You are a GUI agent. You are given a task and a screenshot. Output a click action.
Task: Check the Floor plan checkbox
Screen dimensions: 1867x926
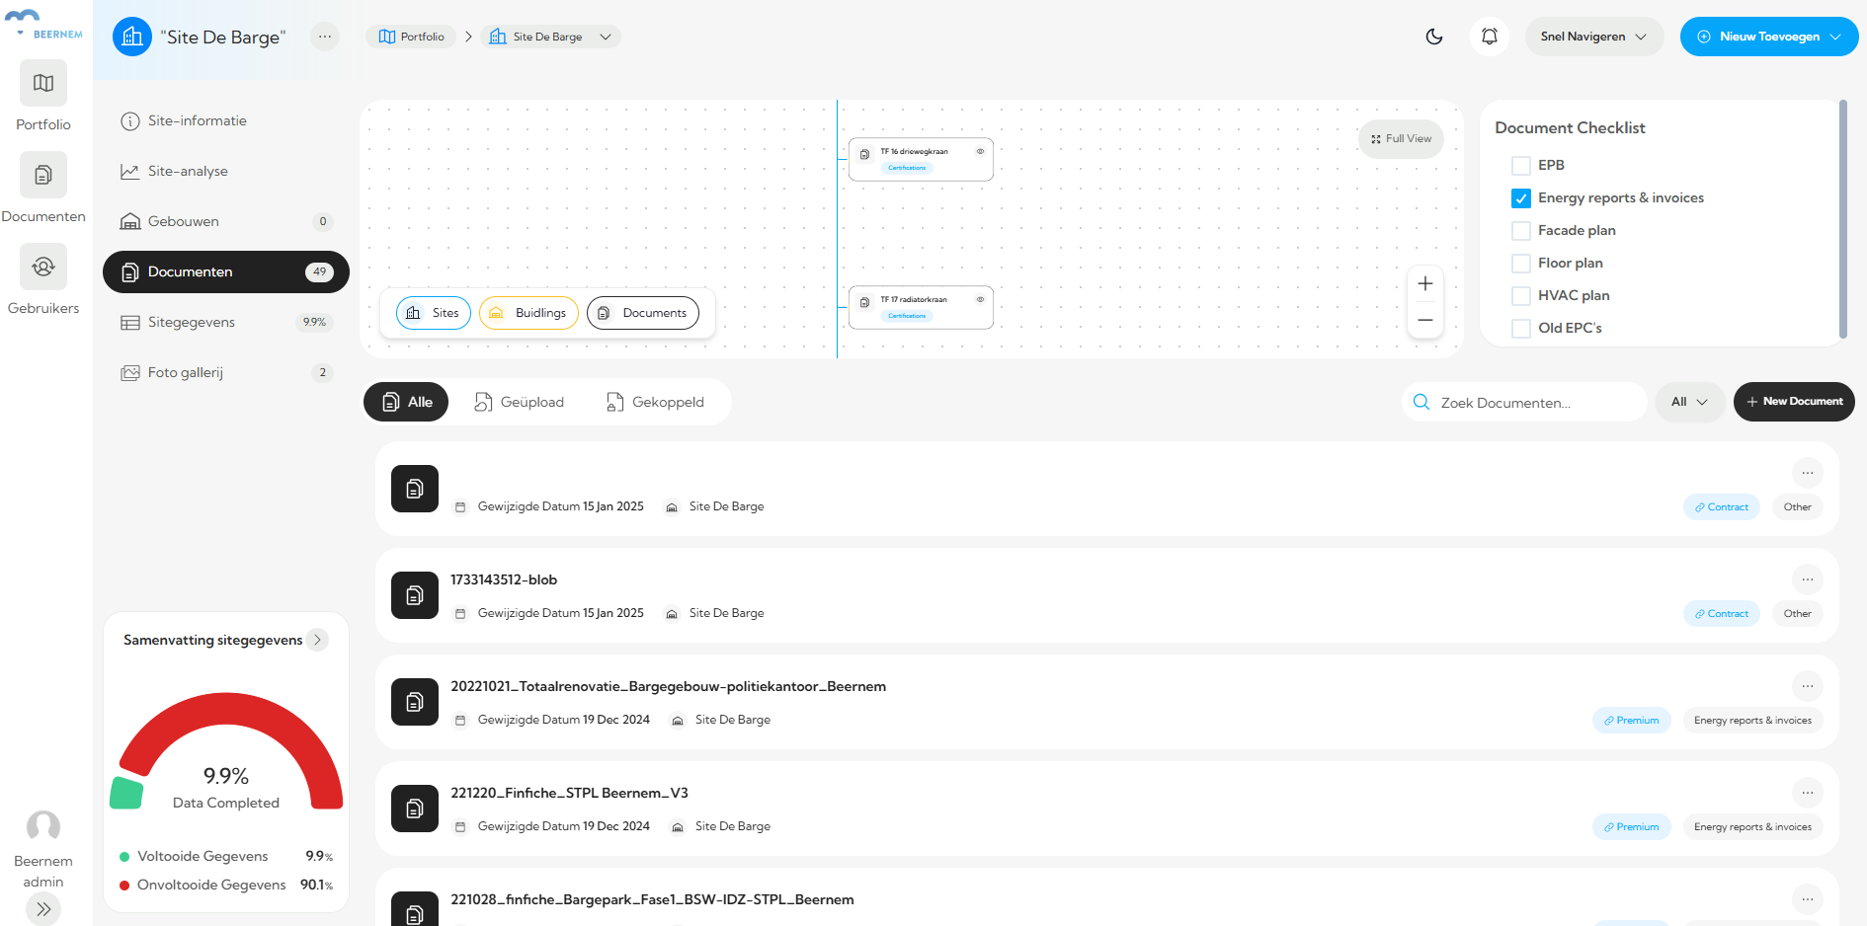click(1521, 264)
